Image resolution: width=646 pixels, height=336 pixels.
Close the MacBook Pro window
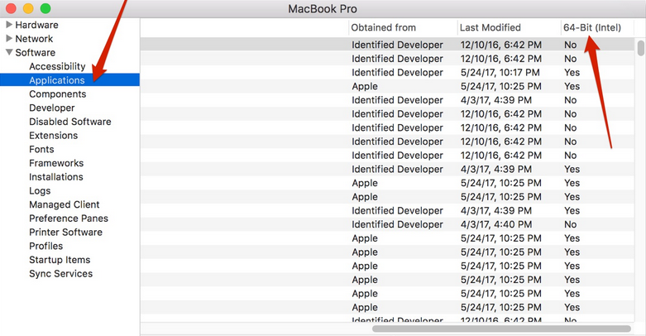pos(11,8)
